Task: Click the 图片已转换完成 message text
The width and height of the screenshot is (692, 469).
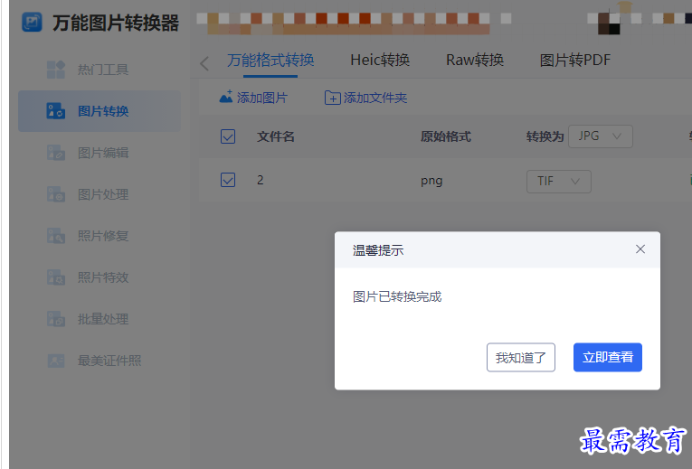Action: [397, 296]
